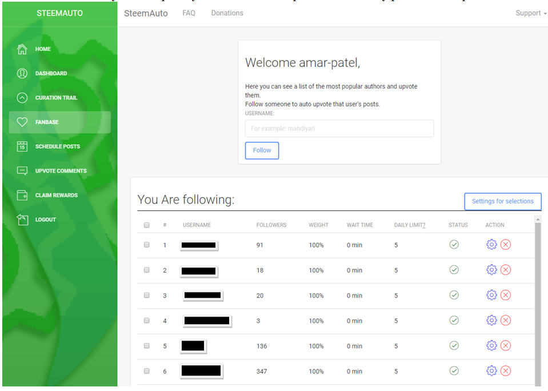Click the redacted username in row 6
The image size is (548, 391).
[201, 371]
